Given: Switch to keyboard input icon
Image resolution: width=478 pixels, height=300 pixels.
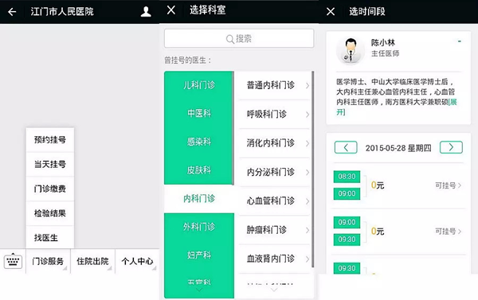Looking at the screenshot, I should 13,261.
